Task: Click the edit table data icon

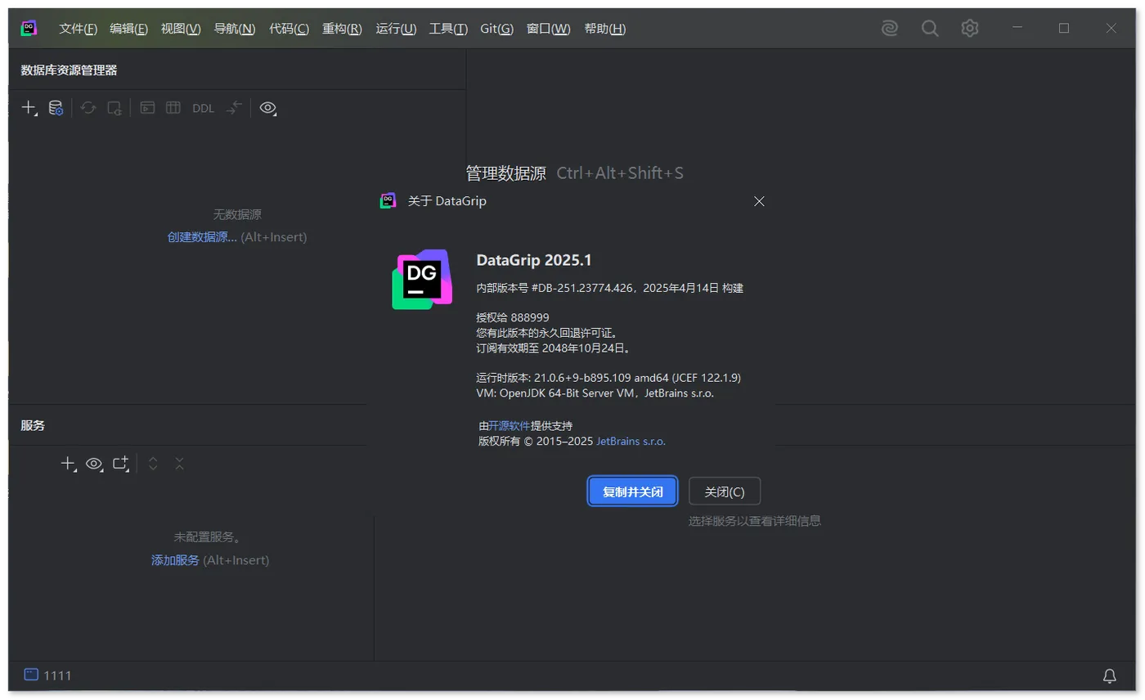Action: pyautogui.click(x=173, y=108)
